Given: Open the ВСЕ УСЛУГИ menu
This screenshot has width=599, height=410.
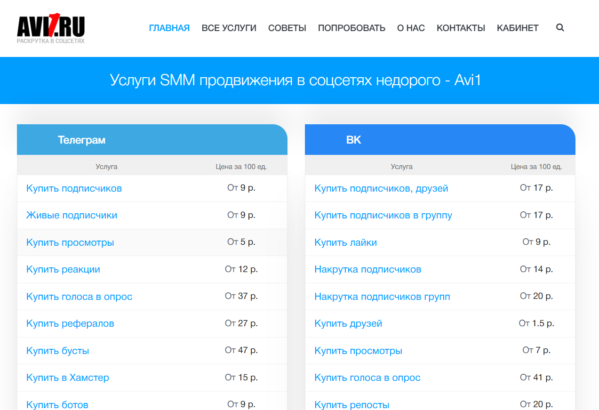Looking at the screenshot, I should click(229, 28).
